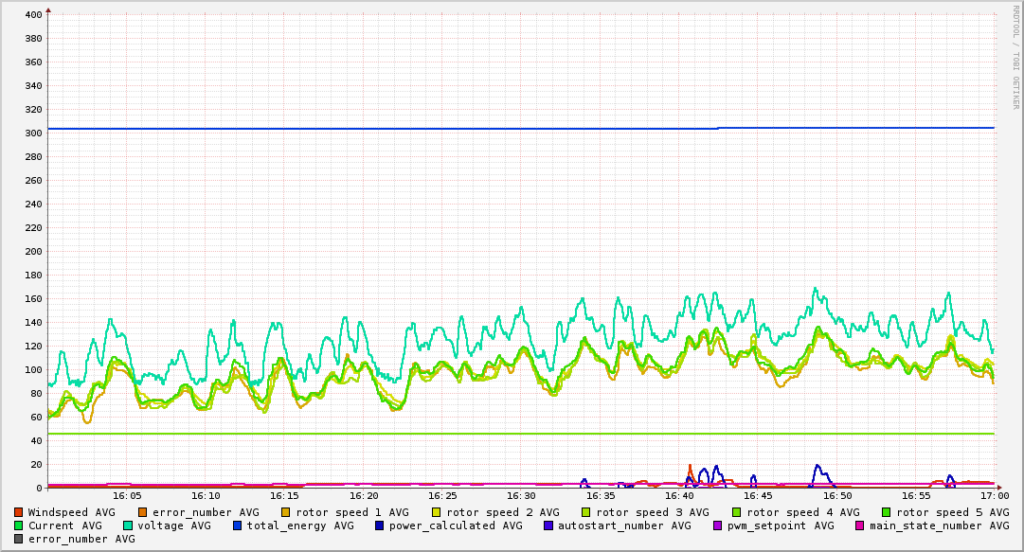Click the orange error_number AVG legend swatch
The height and width of the screenshot is (552, 1024).
pyautogui.click(x=143, y=512)
